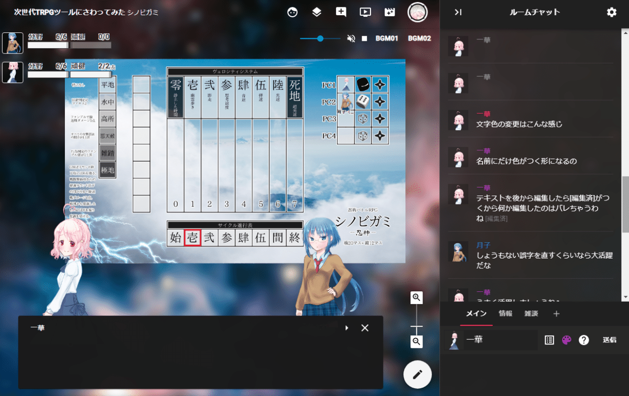629x396 pixels.
Task: Click the pink-haired character status thumbnail
Action: pos(13,72)
